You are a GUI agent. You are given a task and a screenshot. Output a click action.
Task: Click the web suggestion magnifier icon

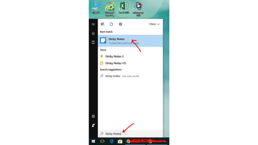click(x=102, y=76)
